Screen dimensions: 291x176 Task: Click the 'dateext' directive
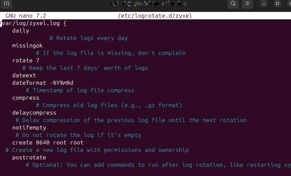click(x=24, y=76)
